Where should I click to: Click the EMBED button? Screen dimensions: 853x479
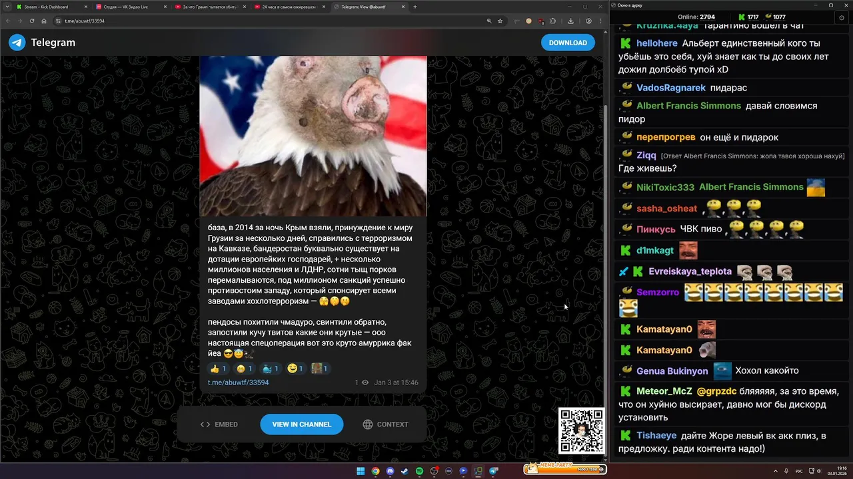click(219, 424)
